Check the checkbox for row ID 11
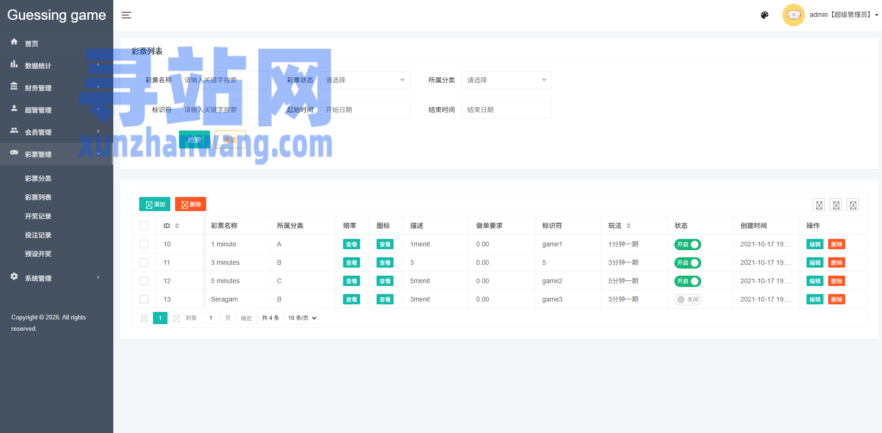 (x=144, y=262)
